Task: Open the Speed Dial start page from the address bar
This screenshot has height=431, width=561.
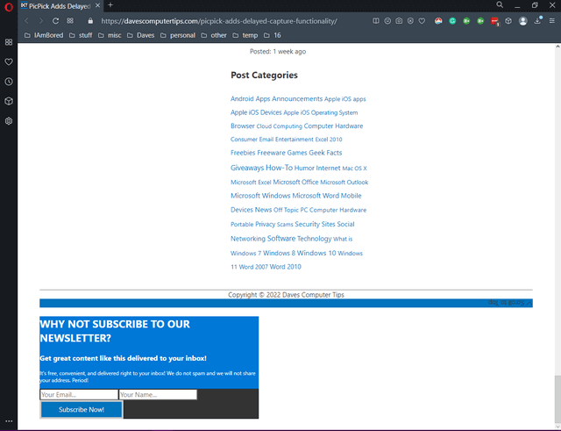Action: click(70, 21)
